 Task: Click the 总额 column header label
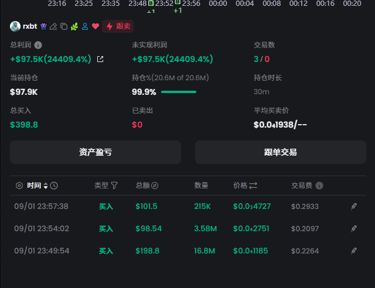[143, 186]
